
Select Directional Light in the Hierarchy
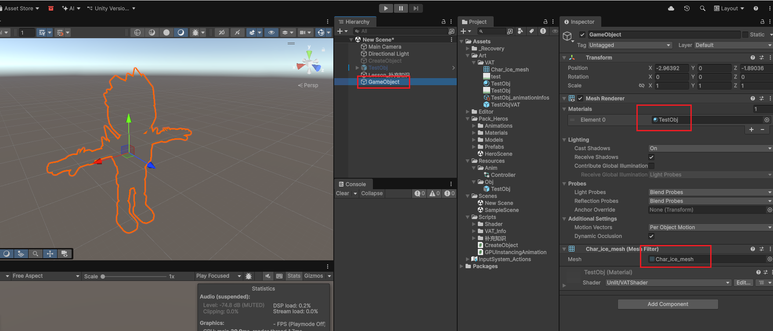coord(388,54)
